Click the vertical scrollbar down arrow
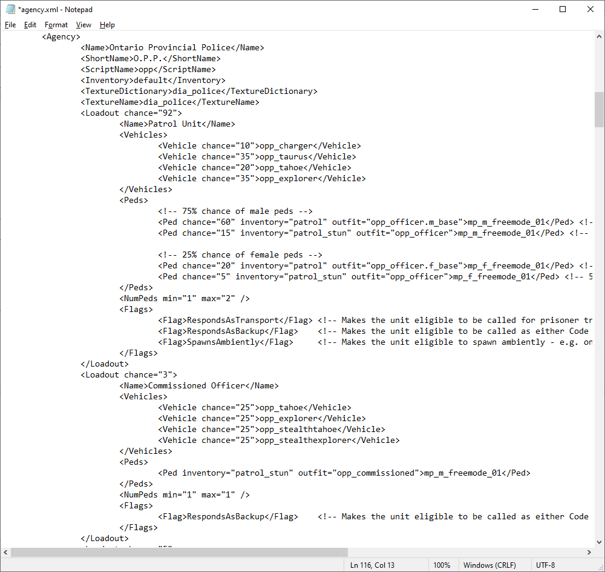 pyautogui.click(x=599, y=542)
